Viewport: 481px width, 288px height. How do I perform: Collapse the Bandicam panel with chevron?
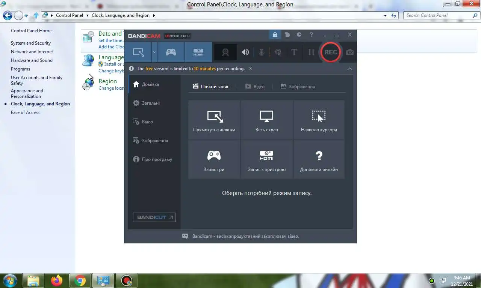(x=350, y=69)
